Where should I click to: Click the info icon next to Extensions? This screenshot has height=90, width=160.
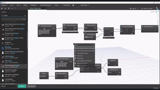point(73,5)
